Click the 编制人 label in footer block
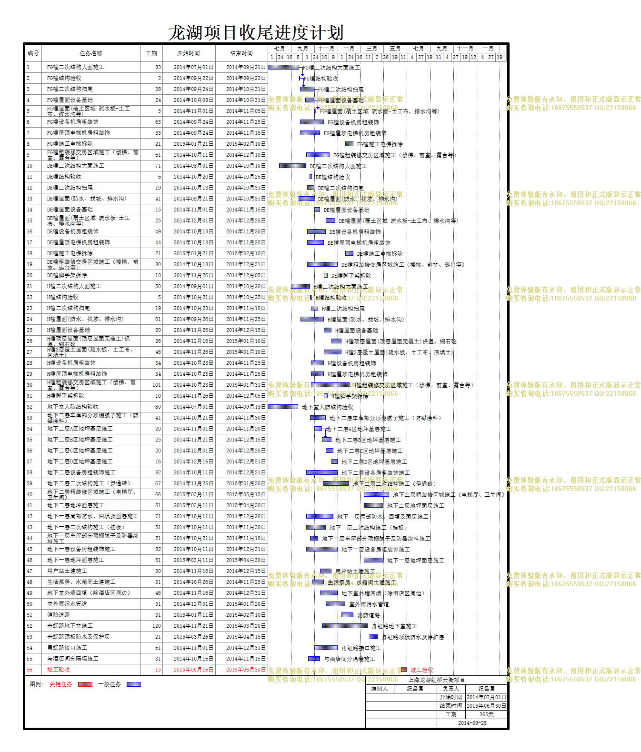Viewport: 641px width, 752px height. coord(380,689)
